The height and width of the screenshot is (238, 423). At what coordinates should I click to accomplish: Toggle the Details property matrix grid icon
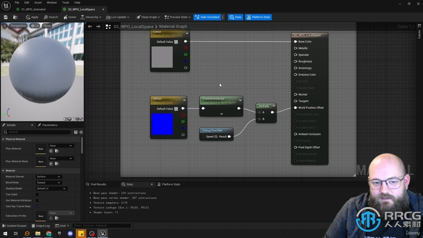[x=76, y=132]
